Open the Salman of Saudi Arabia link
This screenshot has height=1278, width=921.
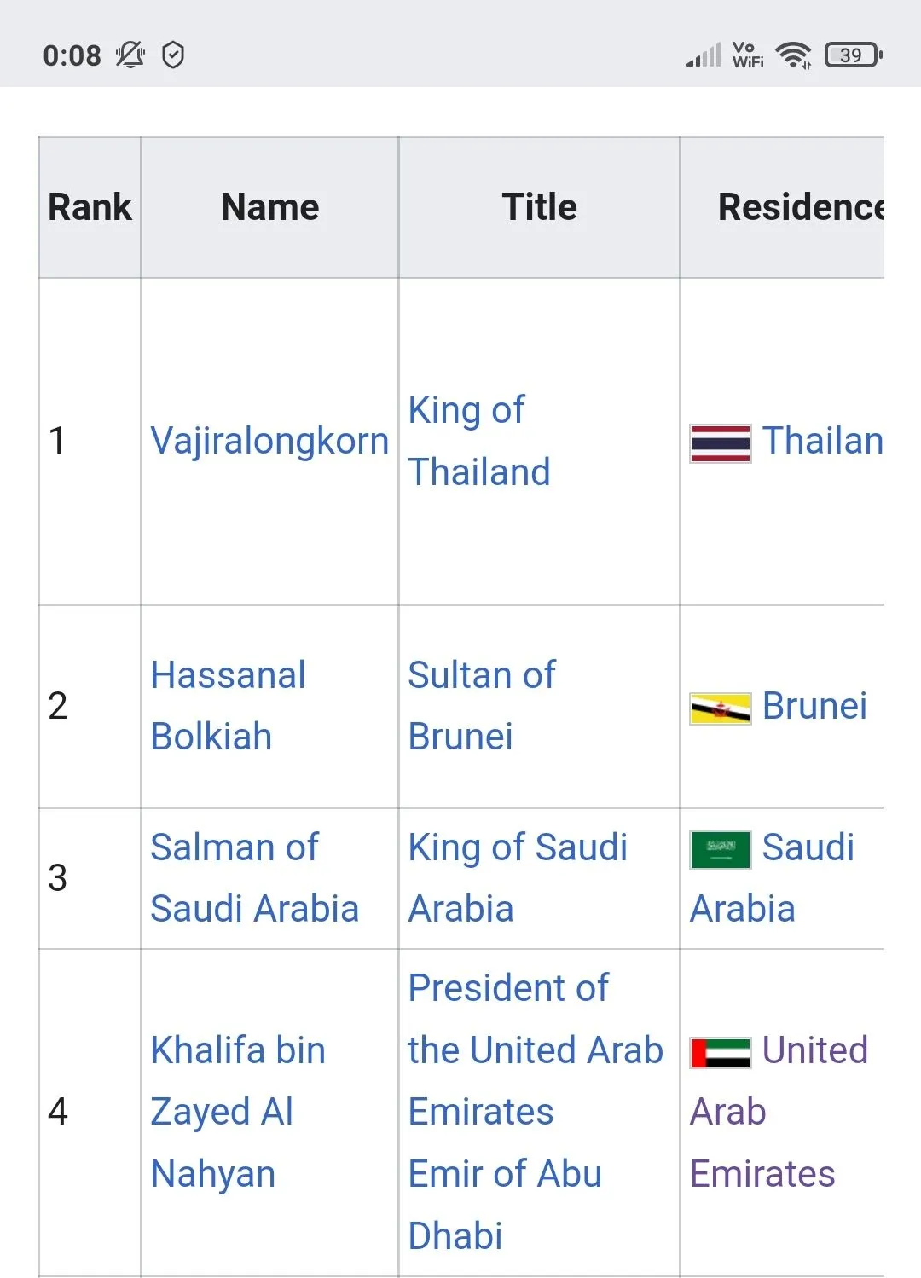(254, 878)
